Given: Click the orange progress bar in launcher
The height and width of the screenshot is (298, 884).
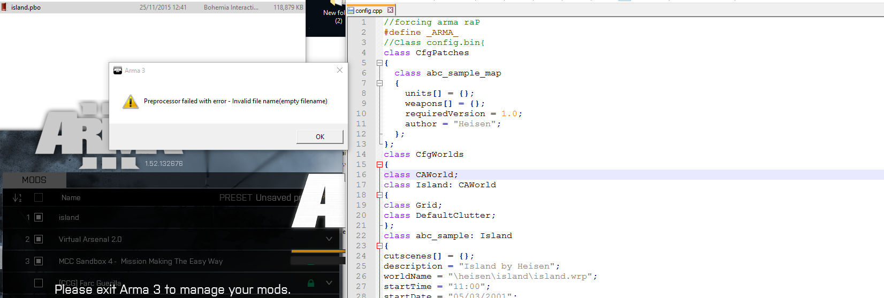Looking at the screenshot, I should click(318, 251).
